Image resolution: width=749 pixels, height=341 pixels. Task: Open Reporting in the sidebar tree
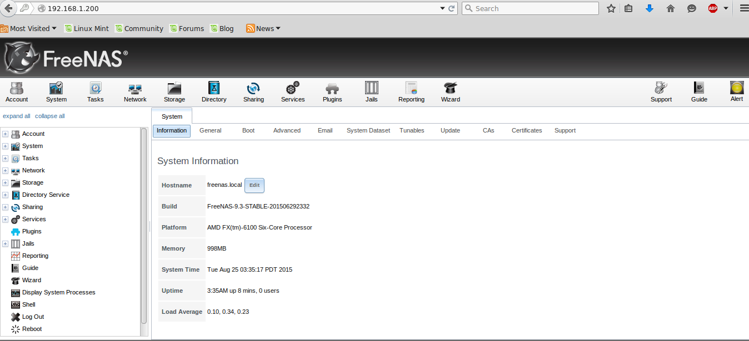tap(30, 256)
